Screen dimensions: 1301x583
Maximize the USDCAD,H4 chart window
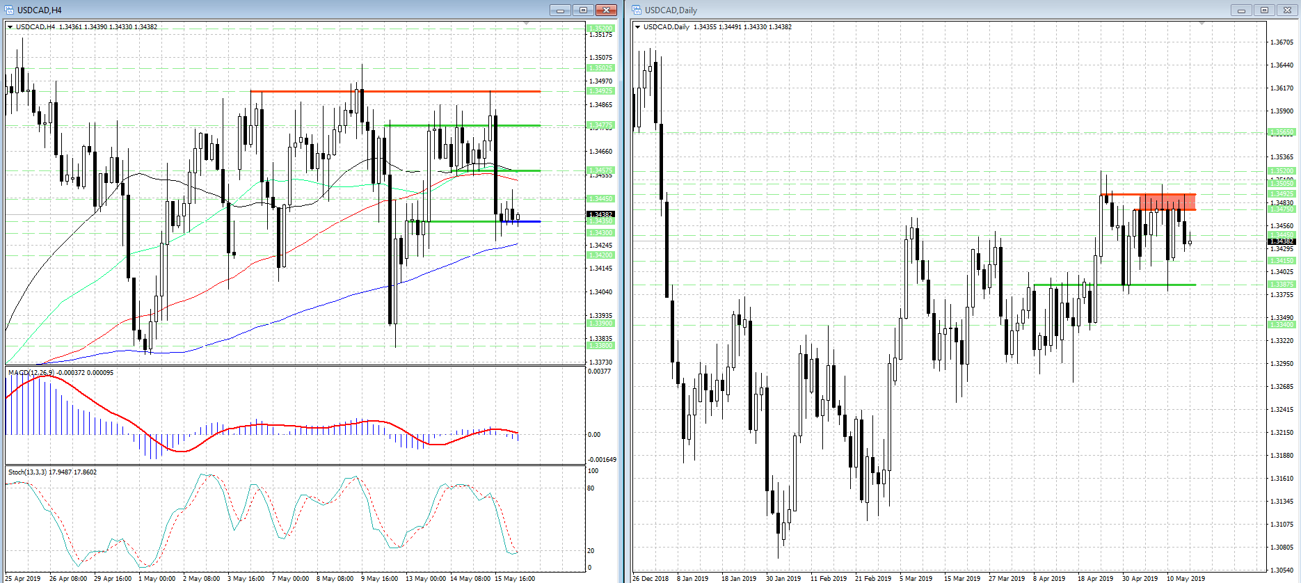coord(583,10)
